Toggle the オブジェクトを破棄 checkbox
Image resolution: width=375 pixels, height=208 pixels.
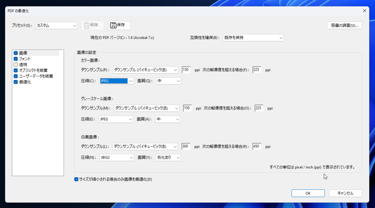click(16, 70)
